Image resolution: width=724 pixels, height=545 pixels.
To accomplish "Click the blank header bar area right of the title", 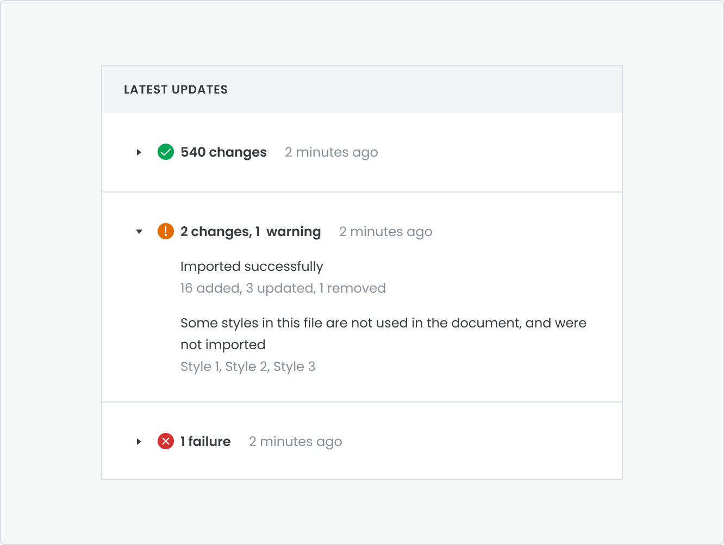I will (424, 90).
